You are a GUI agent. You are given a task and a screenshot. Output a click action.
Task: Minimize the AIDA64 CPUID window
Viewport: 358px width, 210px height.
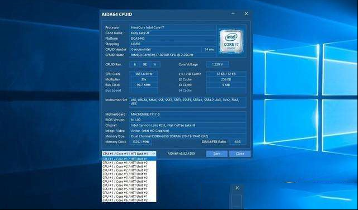click(233, 14)
